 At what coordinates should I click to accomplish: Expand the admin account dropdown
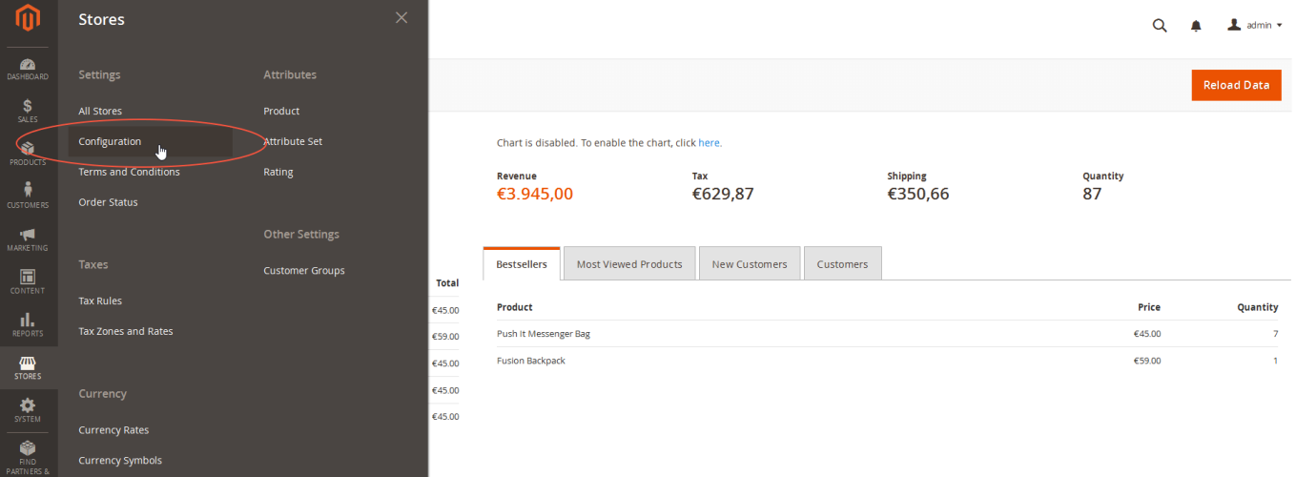click(x=1254, y=25)
